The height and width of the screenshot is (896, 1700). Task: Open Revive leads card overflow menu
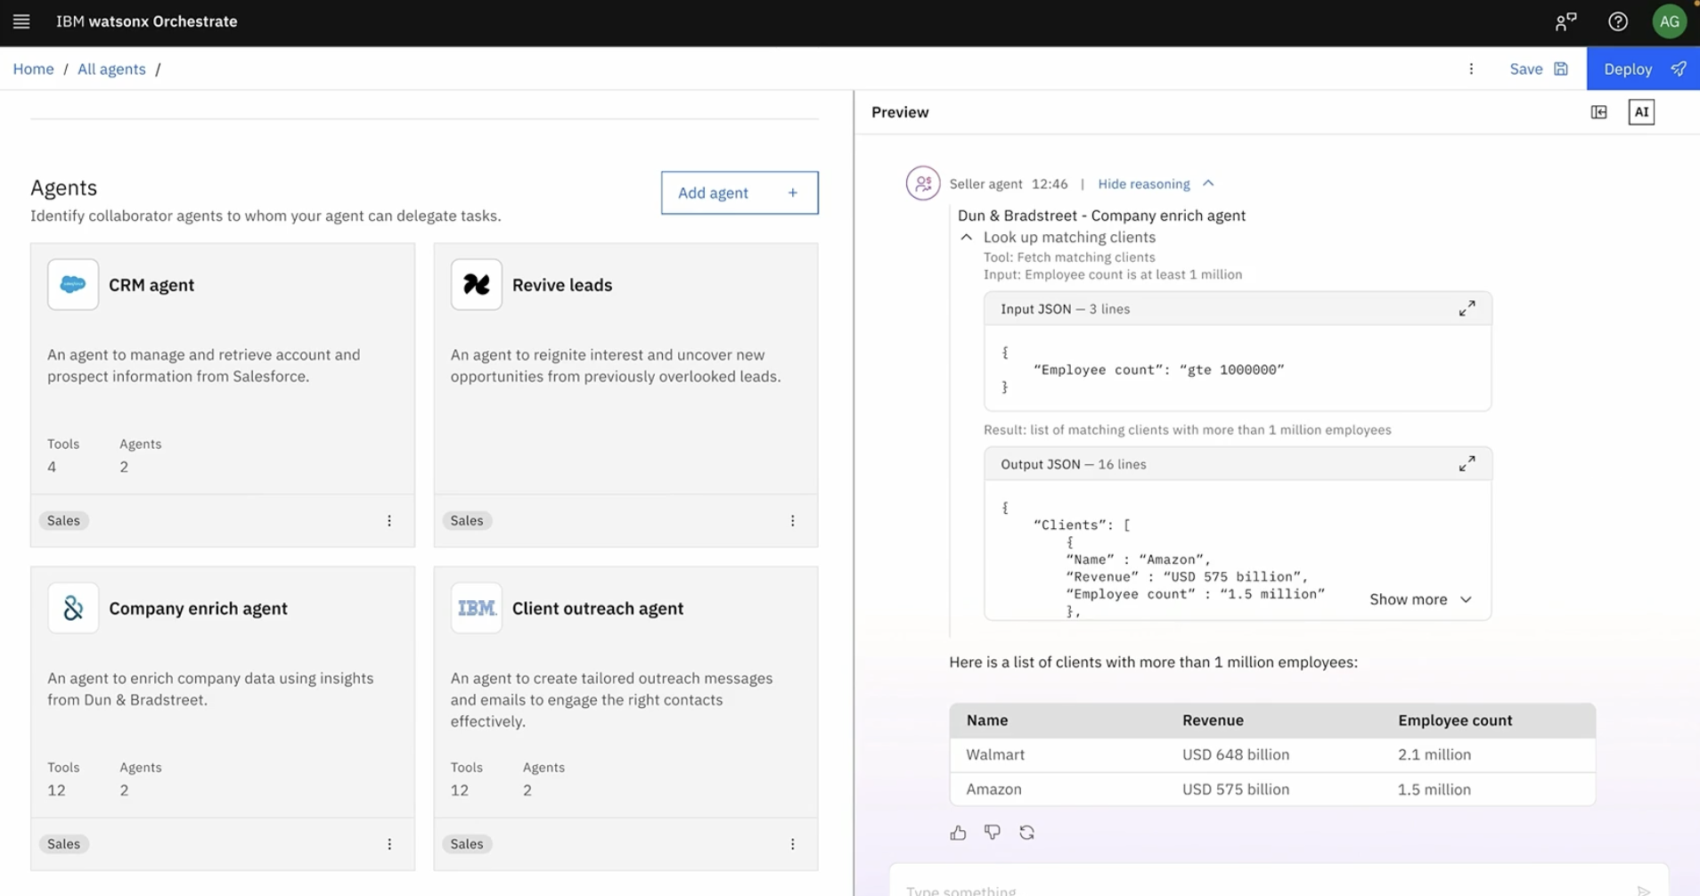pyautogui.click(x=793, y=520)
